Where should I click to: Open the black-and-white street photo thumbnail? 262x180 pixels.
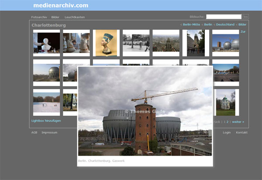[x=136, y=43]
